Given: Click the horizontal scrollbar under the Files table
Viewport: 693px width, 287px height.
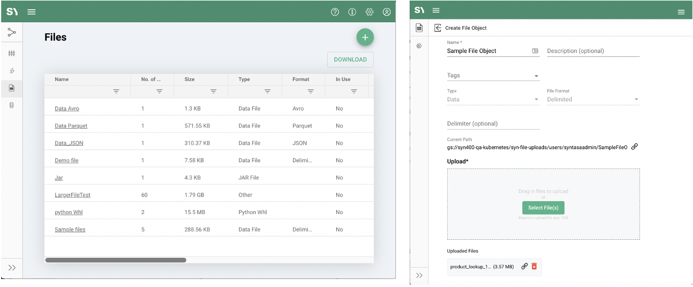Looking at the screenshot, I should (x=115, y=260).
